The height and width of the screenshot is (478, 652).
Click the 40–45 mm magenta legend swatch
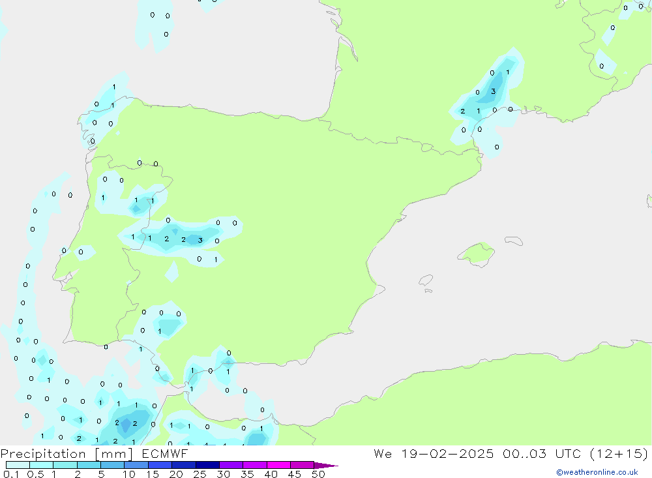(278, 465)
